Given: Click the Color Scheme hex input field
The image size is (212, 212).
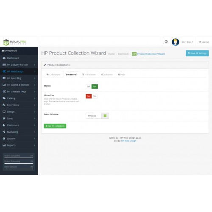Looking at the screenshot, I should [x=94, y=116].
